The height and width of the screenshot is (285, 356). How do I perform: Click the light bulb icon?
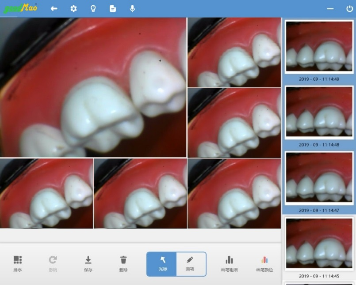tap(93, 8)
